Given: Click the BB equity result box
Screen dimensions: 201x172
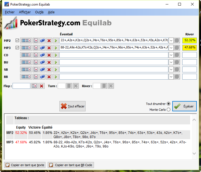Looking at the screenshot, I should point(190,77).
